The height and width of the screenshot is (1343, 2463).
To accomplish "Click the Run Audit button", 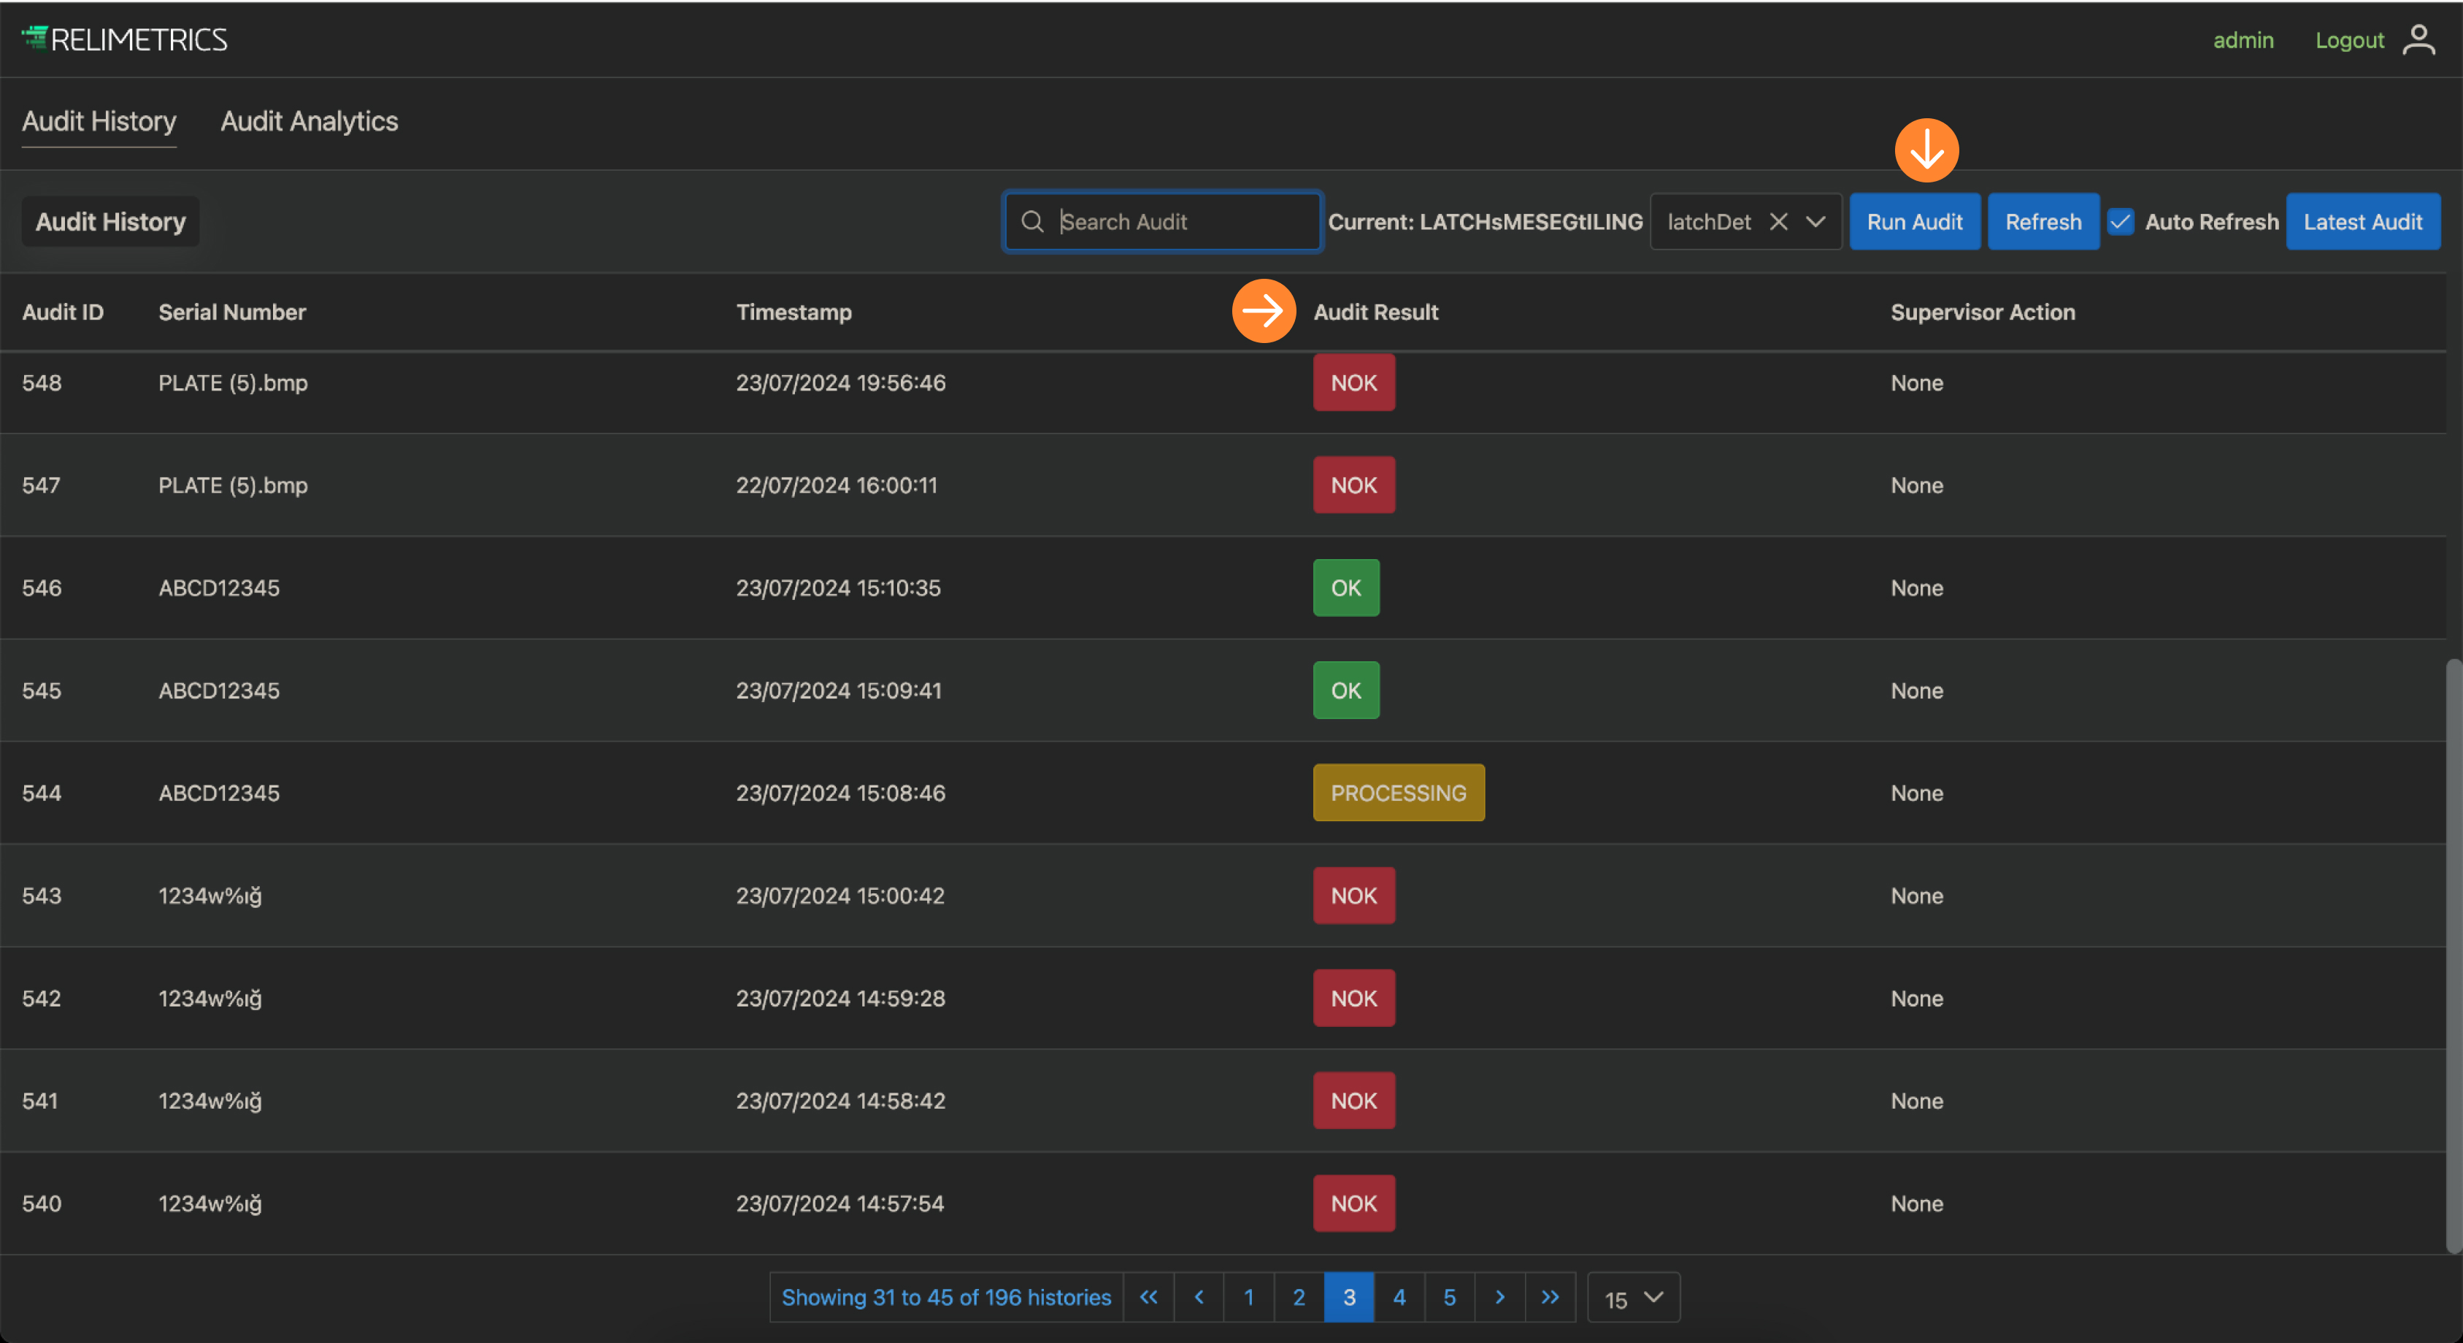I will pyautogui.click(x=1914, y=222).
